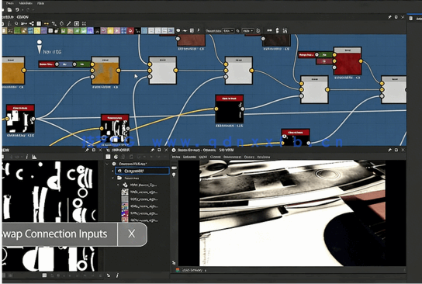Collapse the top-level package in the Explorer tree
422x284 pixels.
107,164
